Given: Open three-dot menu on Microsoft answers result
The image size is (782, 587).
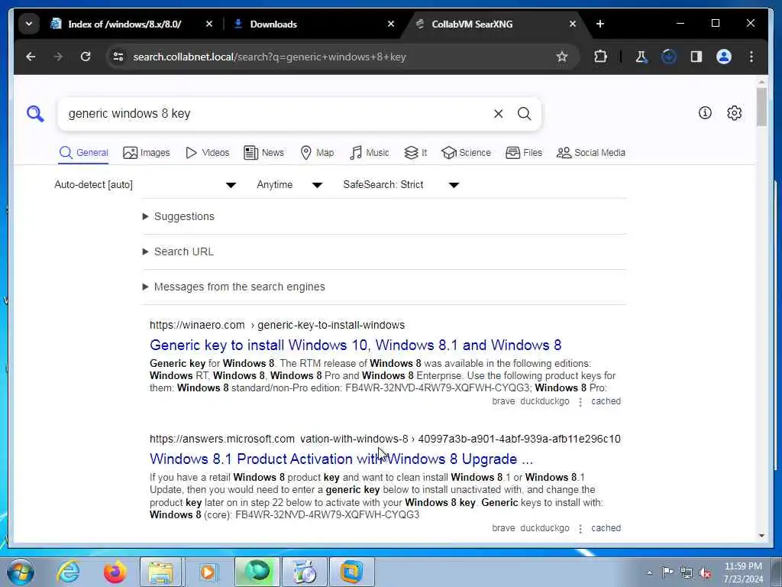Looking at the screenshot, I should (x=580, y=529).
